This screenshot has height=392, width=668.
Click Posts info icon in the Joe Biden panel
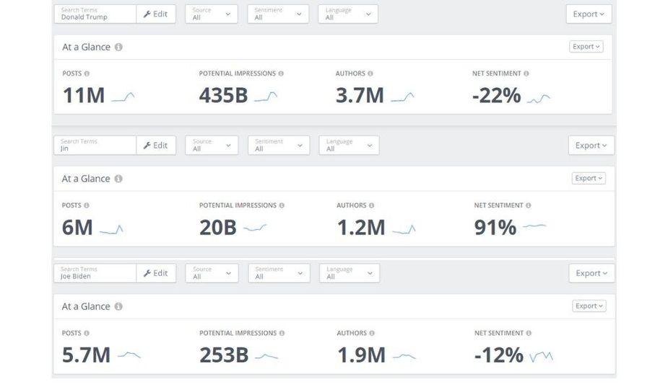click(x=87, y=333)
